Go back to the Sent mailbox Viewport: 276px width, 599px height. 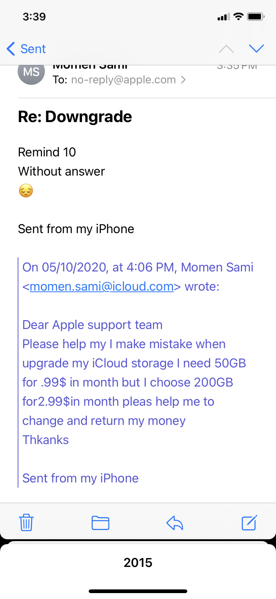[26, 49]
